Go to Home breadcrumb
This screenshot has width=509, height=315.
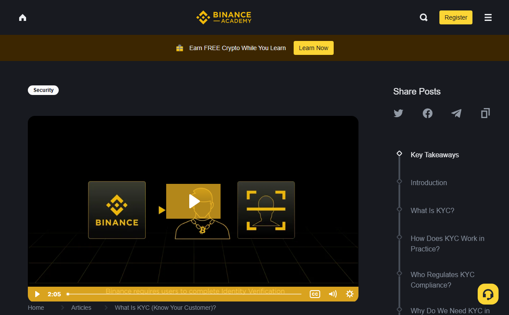[36, 308]
